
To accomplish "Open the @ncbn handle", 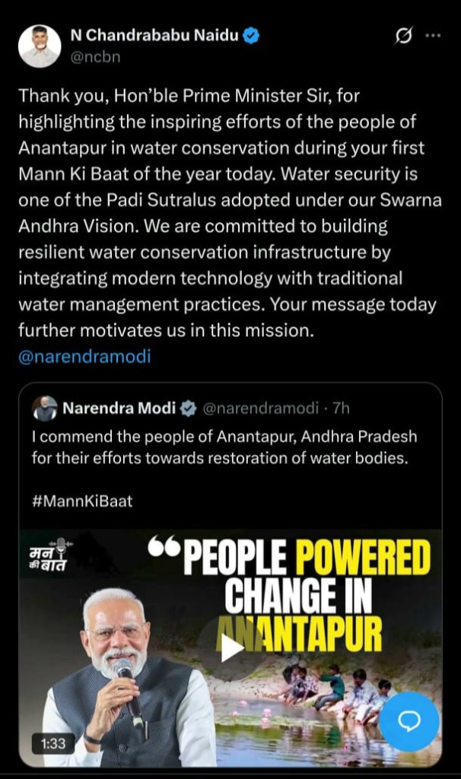I will pyautogui.click(x=95, y=56).
